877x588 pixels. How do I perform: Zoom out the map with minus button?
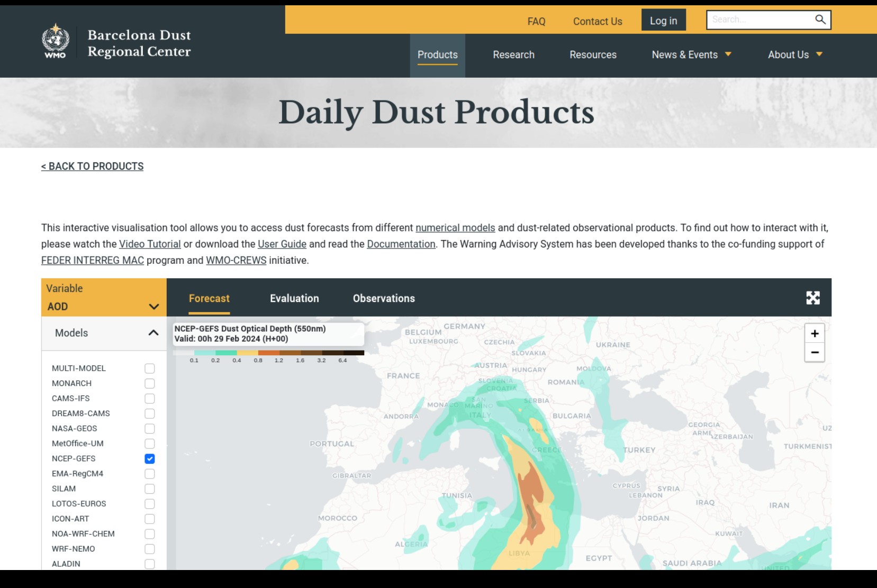click(x=815, y=352)
